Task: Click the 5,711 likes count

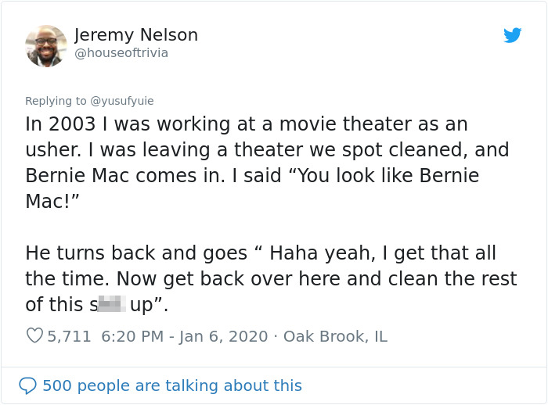Action: 70,336
